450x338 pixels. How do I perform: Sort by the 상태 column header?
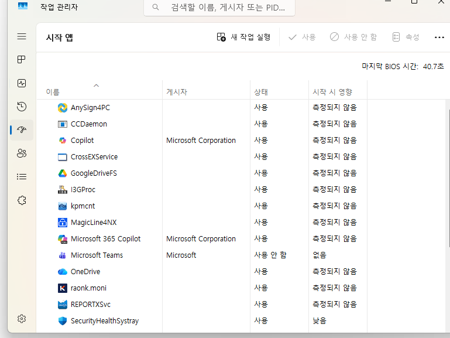point(279,90)
